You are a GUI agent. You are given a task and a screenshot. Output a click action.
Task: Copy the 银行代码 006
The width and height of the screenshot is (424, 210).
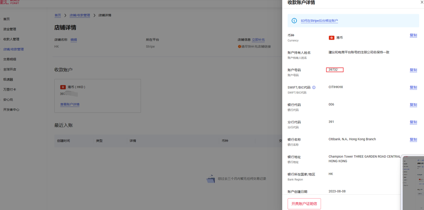pos(413,105)
